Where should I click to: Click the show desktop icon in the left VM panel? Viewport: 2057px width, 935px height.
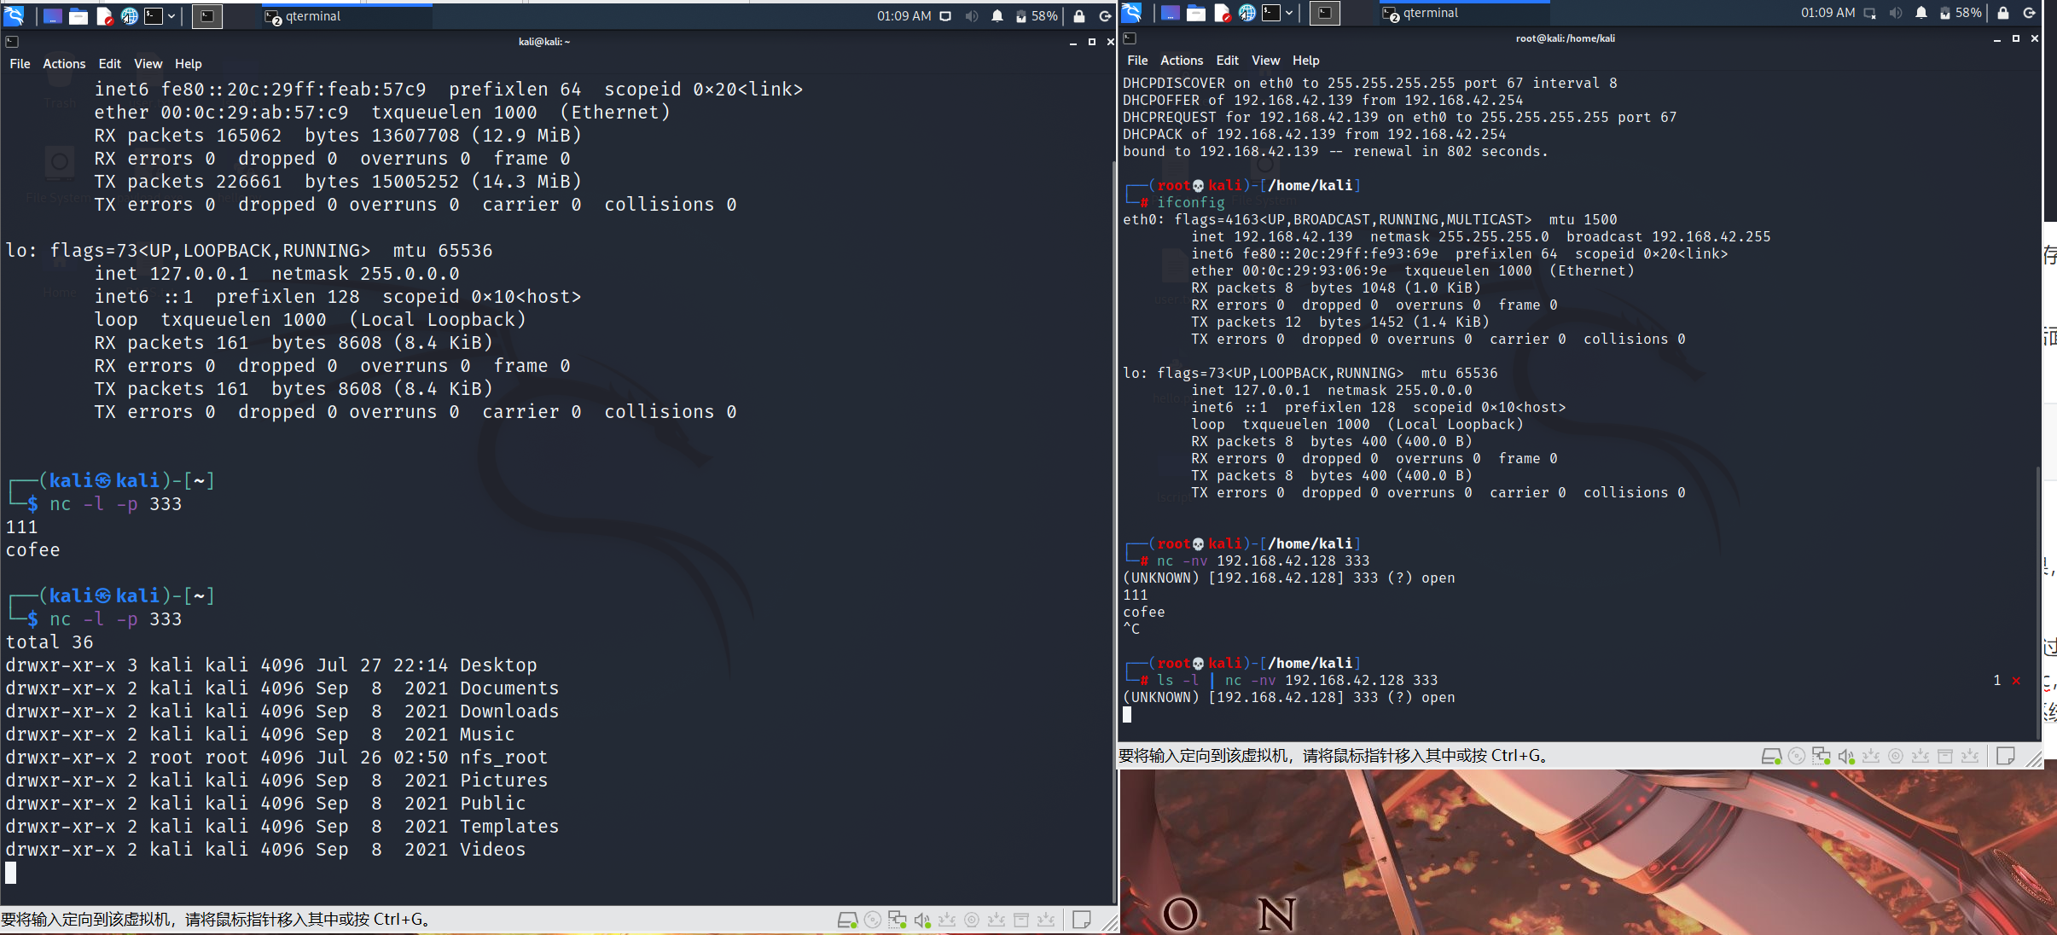(x=52, y=16)
